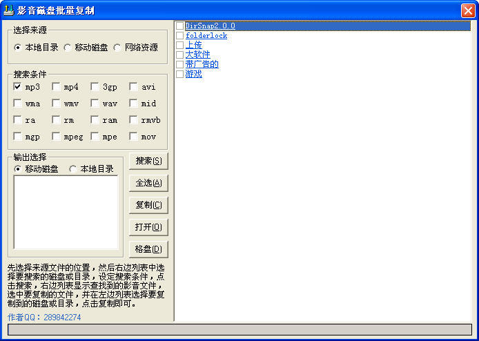Viewport: 479px width, 341px height.
Task: Click the app icon in title bar
Action: [x=8, y=10]
